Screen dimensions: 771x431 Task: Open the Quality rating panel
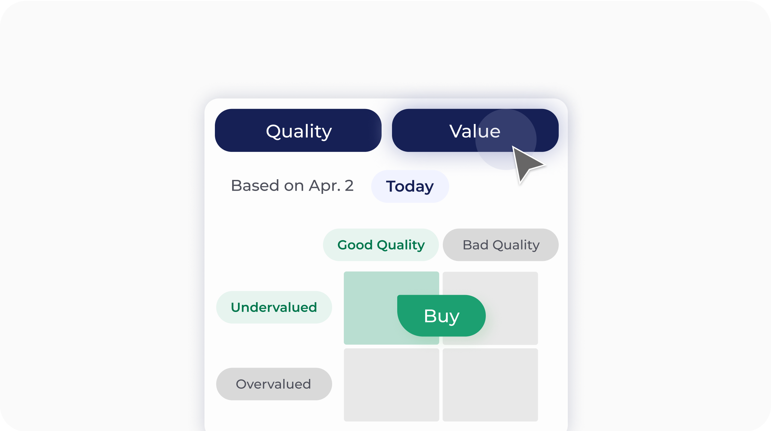click(298, 130)
